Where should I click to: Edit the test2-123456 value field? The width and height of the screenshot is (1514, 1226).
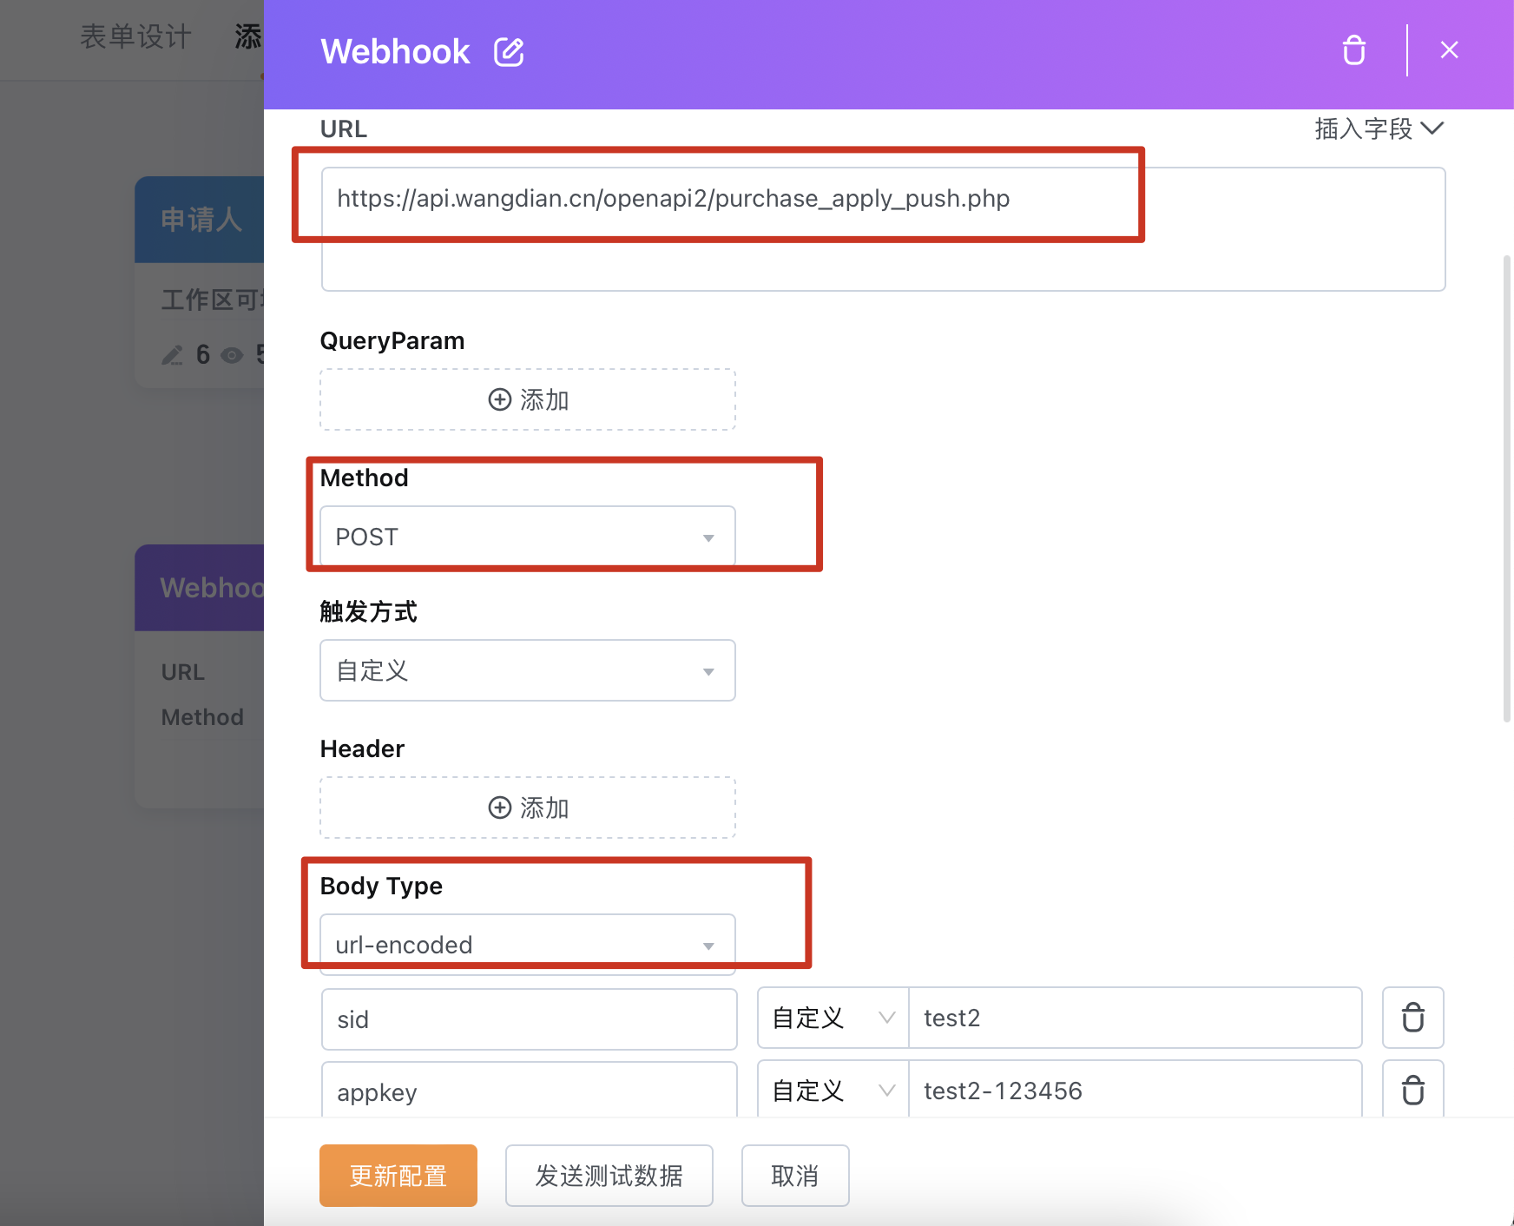1135,1091
